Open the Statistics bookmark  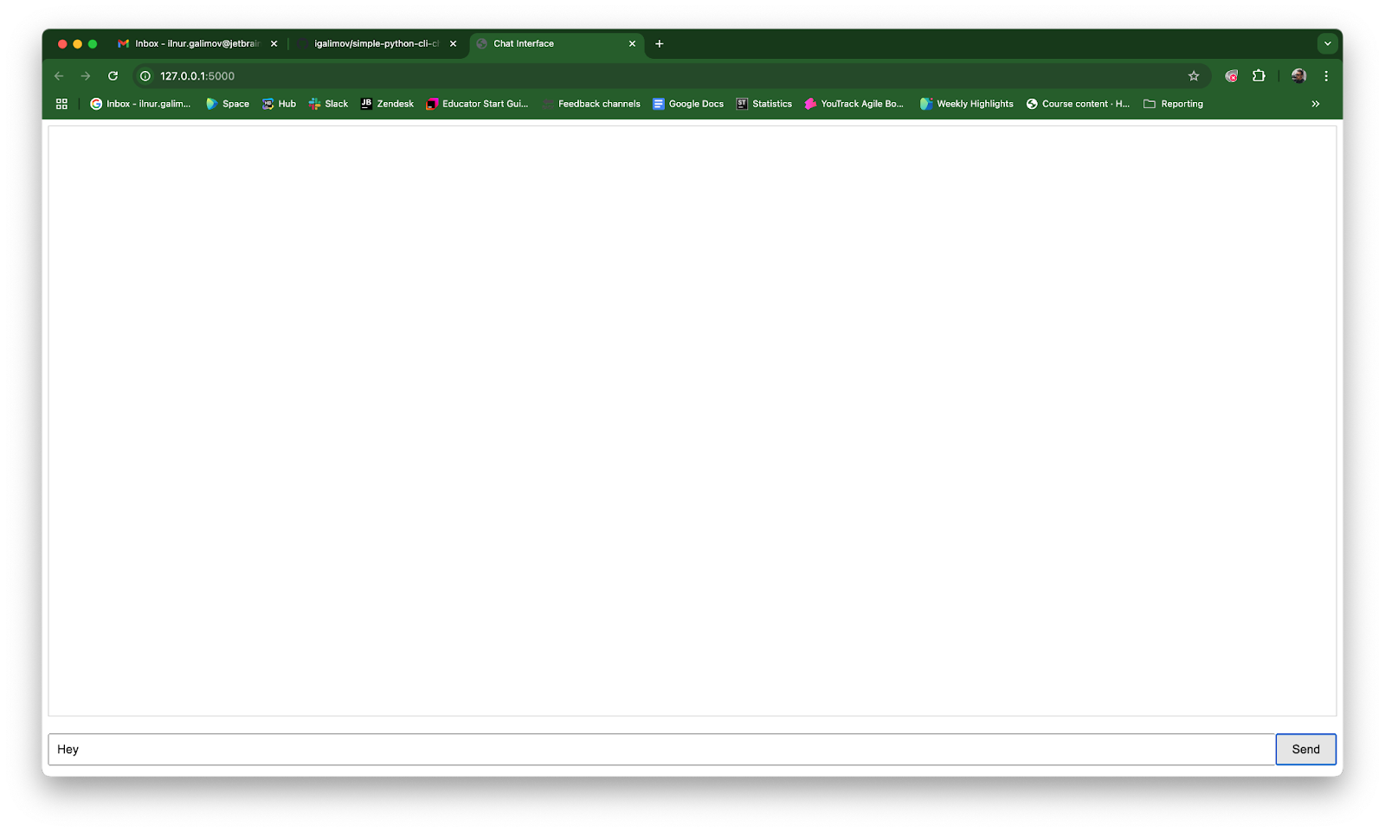pyautogui.click(x=764, y=104)
